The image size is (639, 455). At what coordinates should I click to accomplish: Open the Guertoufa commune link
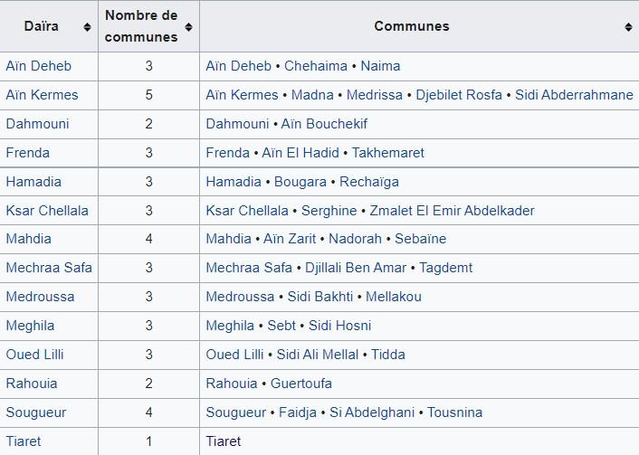[301, 384]
